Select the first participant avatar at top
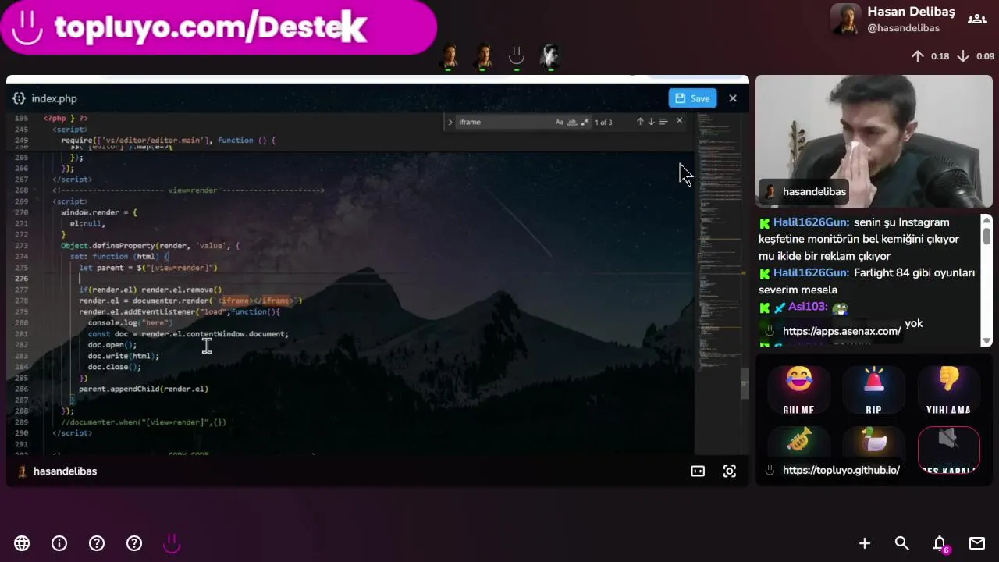Image resolution: width=999 pixels, height=562 pixels. click(x=450, y=56)
